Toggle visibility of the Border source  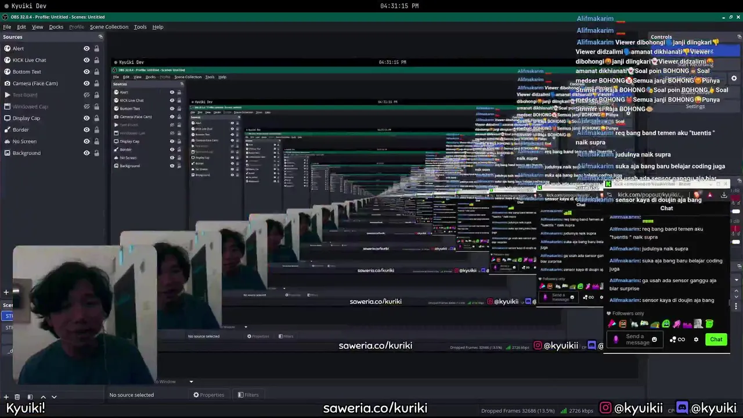pyautogui.click(x=86, y=129)
